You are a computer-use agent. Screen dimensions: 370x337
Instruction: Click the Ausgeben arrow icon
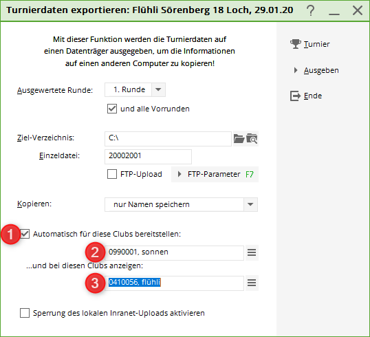coord(296,70)
